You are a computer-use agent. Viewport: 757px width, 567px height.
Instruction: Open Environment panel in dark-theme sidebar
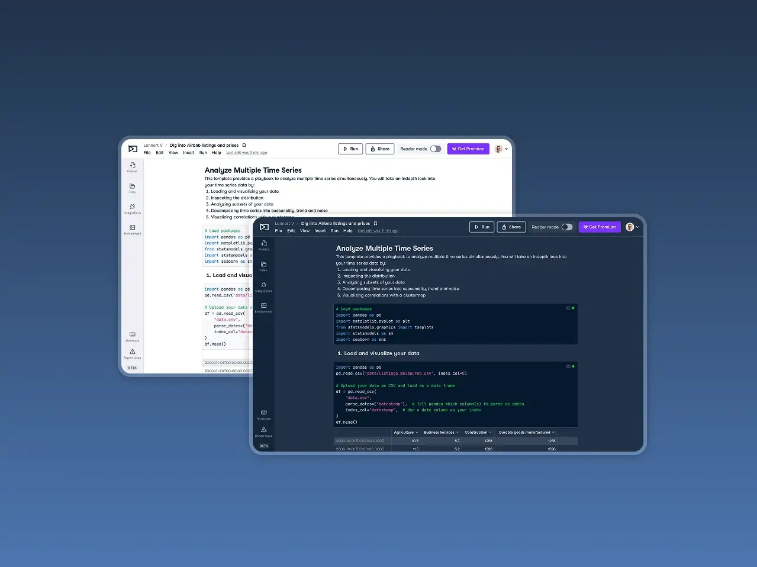(264, 307)
